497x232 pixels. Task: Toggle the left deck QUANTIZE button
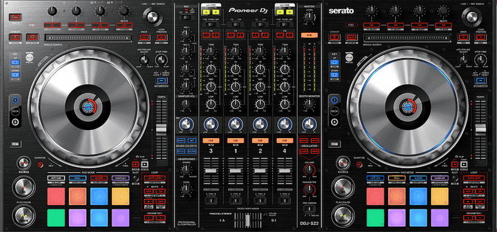pyautogui.click(x=40, y=164)
